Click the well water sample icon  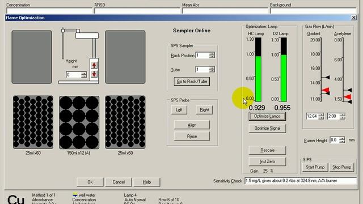[75, 195]
